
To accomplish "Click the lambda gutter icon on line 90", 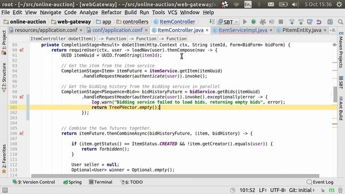I will [x=22, y=50].
